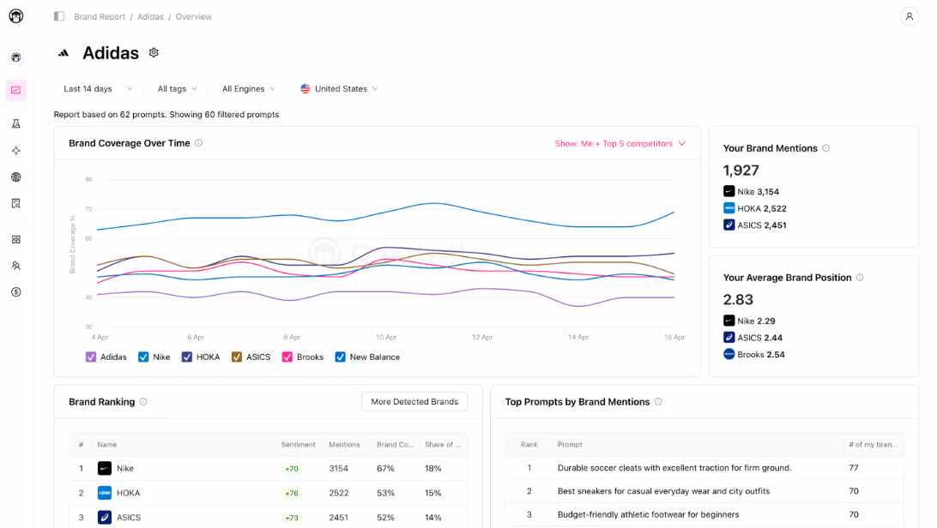Viewport: 937px width, 528px height.
Task: Click the +73 sentiment badge for ASICS
Action: click(292, 517)
